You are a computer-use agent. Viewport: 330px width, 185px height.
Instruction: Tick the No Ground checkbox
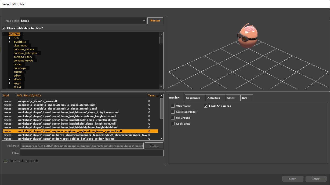pos(173,118)
